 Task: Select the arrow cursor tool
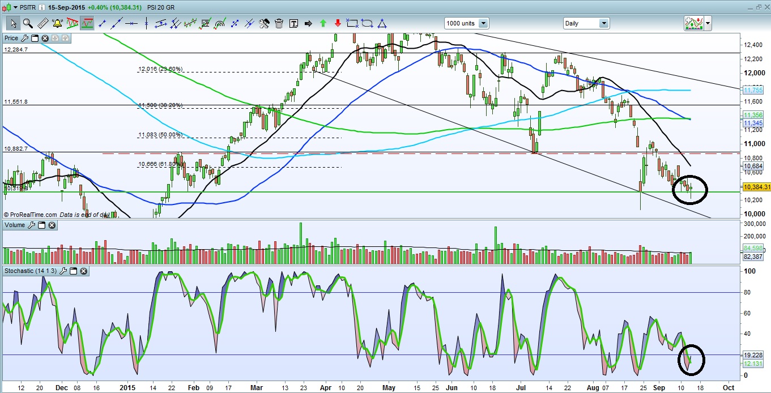point(12,23)
